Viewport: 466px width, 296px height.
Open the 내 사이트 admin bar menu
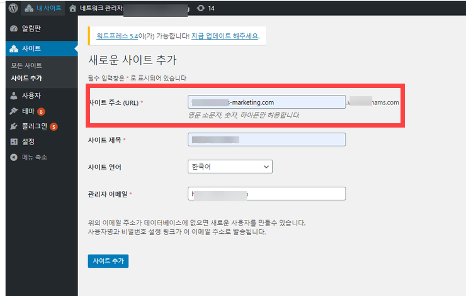[43, 8]
